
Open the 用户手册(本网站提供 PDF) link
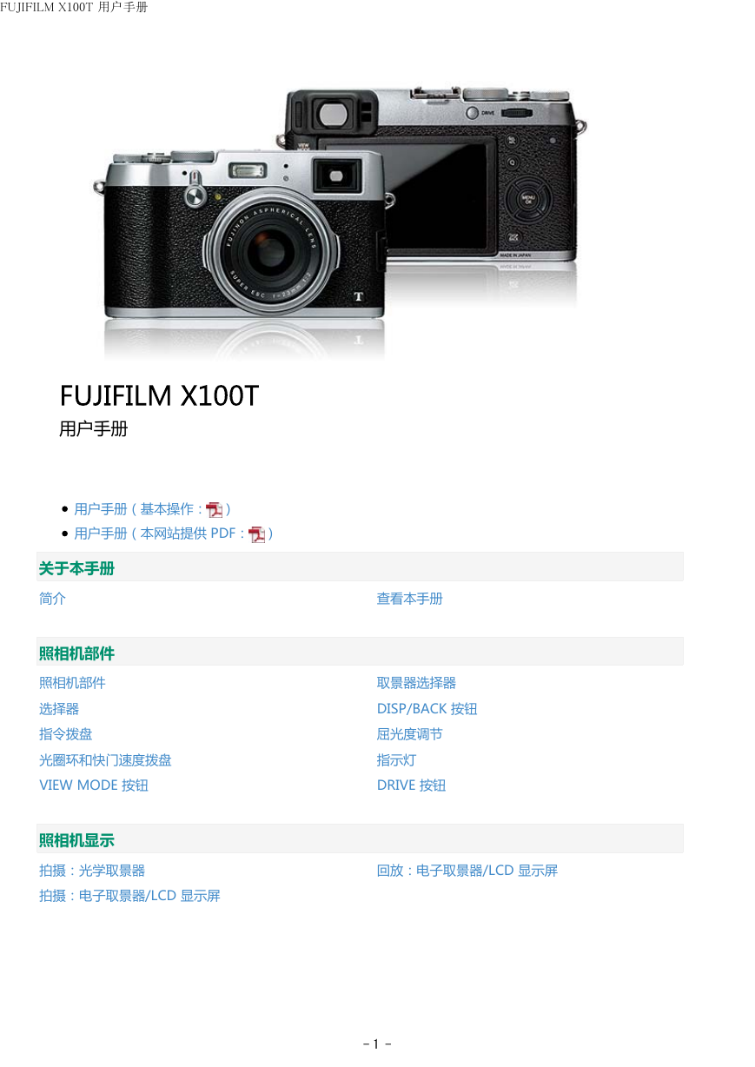[x=174, y=533]
